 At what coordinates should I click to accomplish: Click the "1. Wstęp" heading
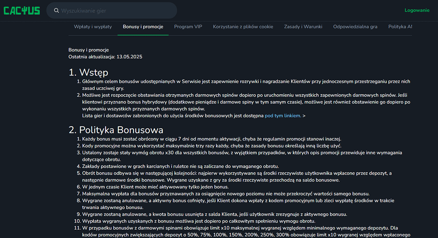[88, 72]
